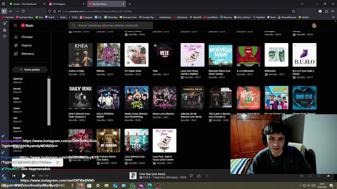
Task: Reload the current page
Action: 23,11
